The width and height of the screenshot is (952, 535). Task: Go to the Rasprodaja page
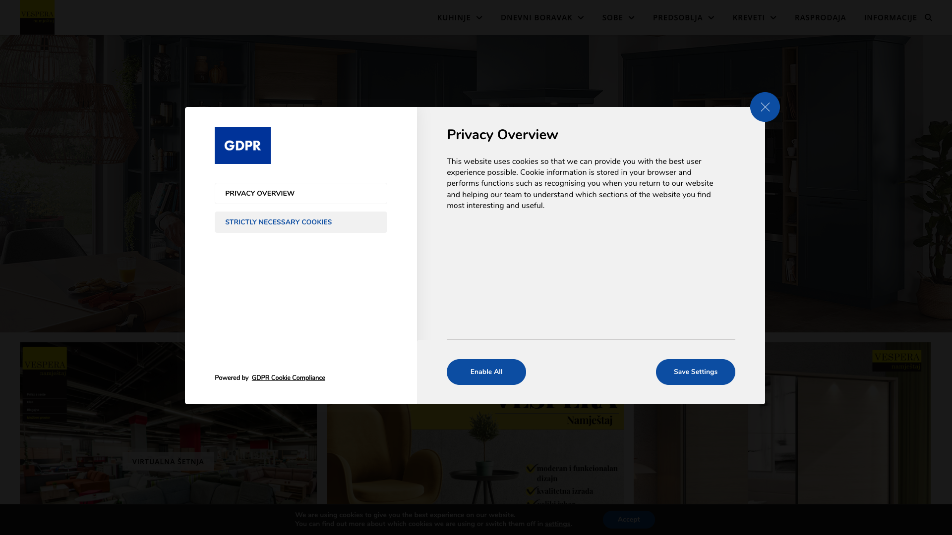tap(820, 17)
